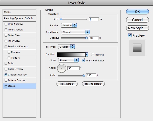Uncheck the Gradient Overlay checkbox
Screen dimensions: 153x121
6,75
